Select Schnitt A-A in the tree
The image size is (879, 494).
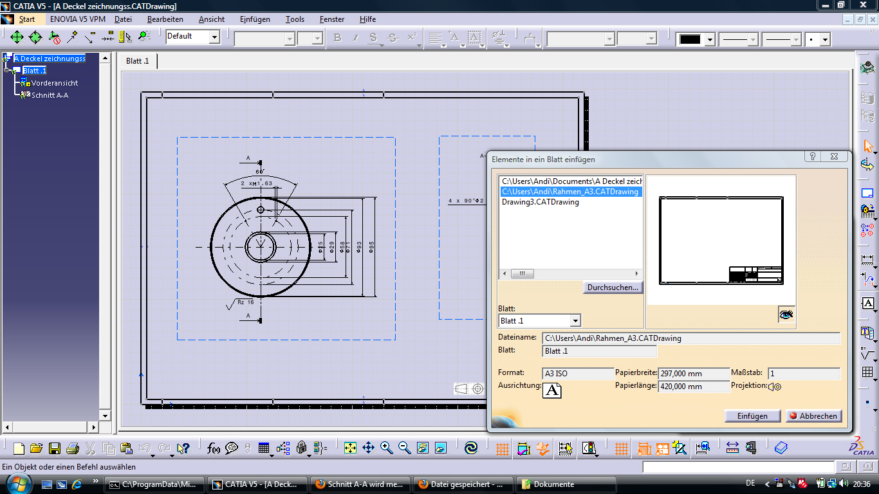click(x=50, y=95)
